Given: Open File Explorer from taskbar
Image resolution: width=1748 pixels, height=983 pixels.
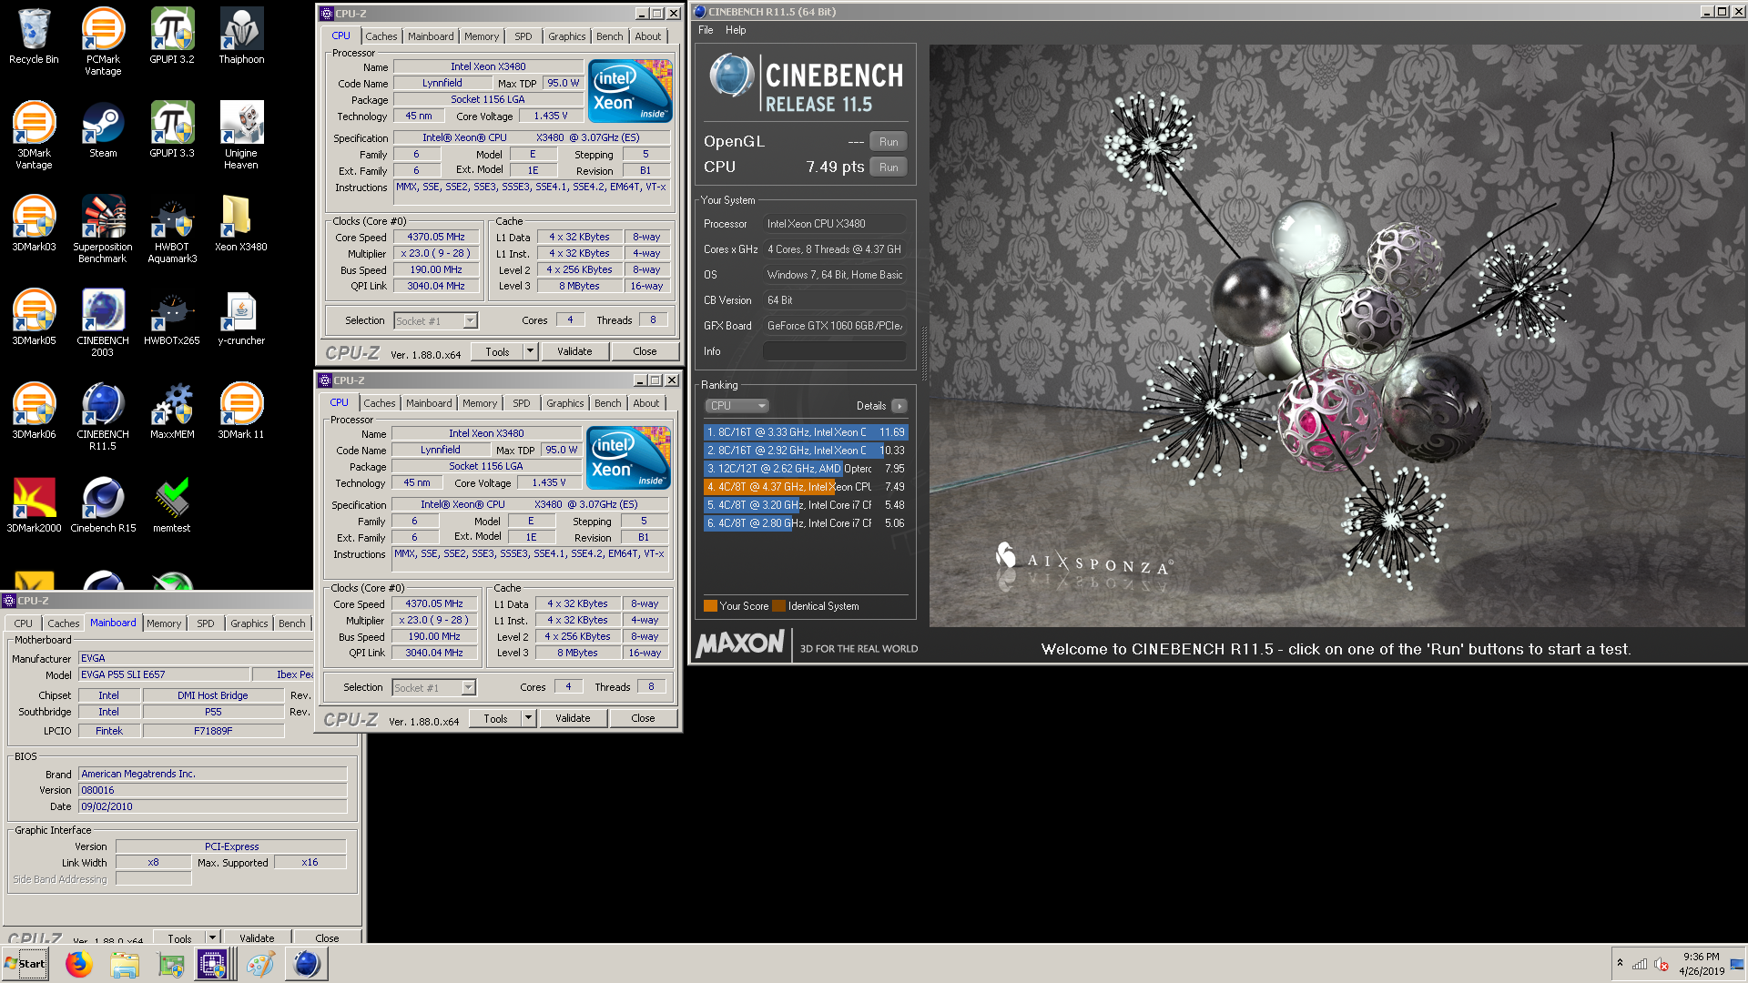Looking at the screenshot, I should point(125,964).
